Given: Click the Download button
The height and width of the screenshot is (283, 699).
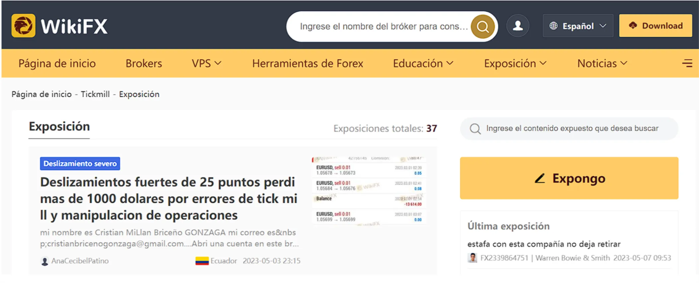Looking at the screenshot, I should coord(656,26).
